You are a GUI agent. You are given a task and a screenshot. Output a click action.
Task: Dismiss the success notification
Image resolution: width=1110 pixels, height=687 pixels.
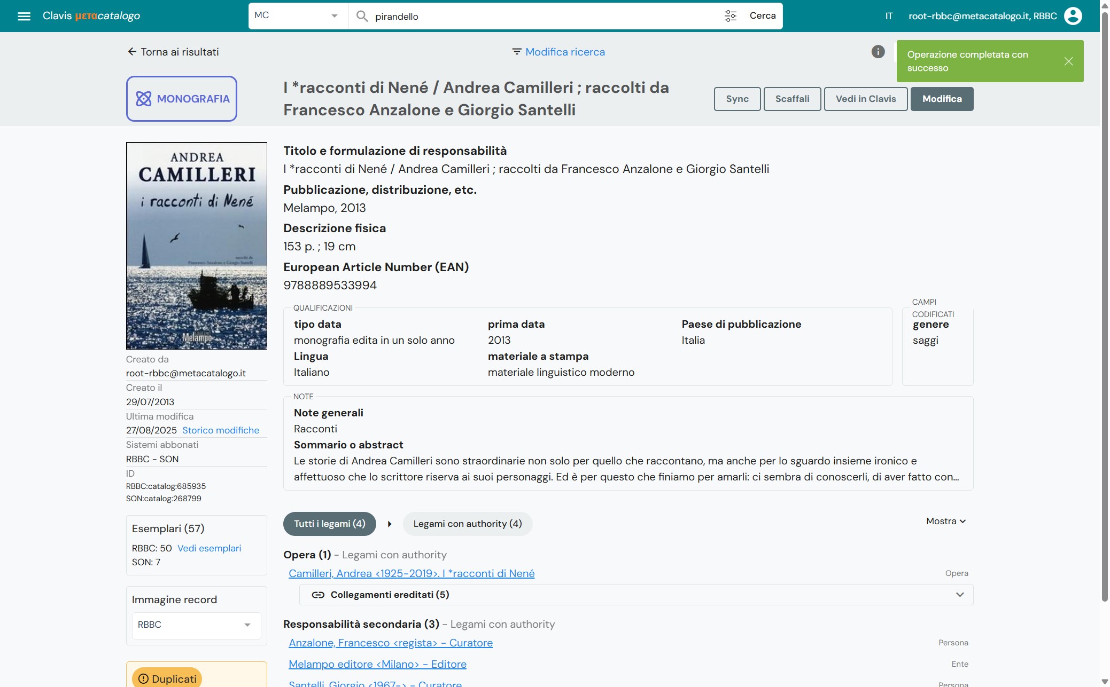[x=1068, y=61]
